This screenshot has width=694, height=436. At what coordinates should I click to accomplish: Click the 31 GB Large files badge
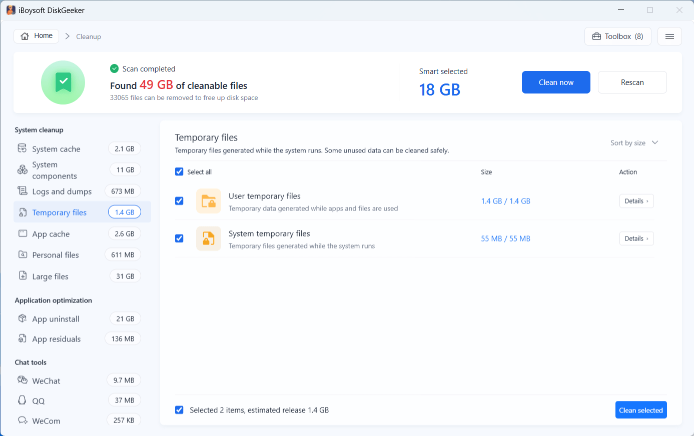click(x=125, y=276)
